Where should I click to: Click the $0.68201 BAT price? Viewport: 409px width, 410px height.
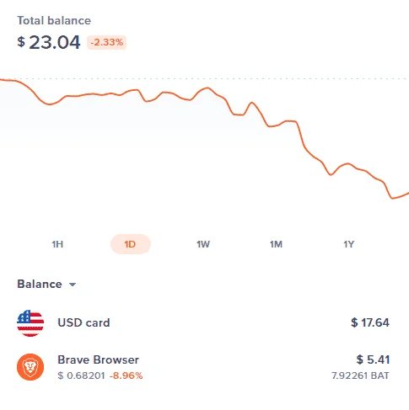pyautogui.click(x=81, y=375)
